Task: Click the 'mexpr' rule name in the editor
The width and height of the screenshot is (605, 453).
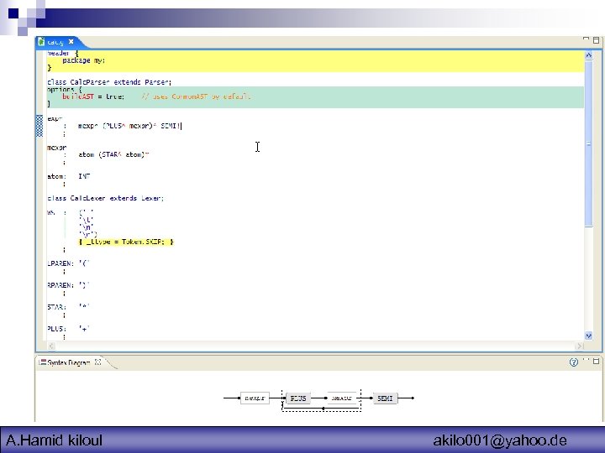Action: pyautogui.click(x=57, y=148)
